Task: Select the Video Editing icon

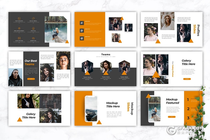Action: click(19, 38)
